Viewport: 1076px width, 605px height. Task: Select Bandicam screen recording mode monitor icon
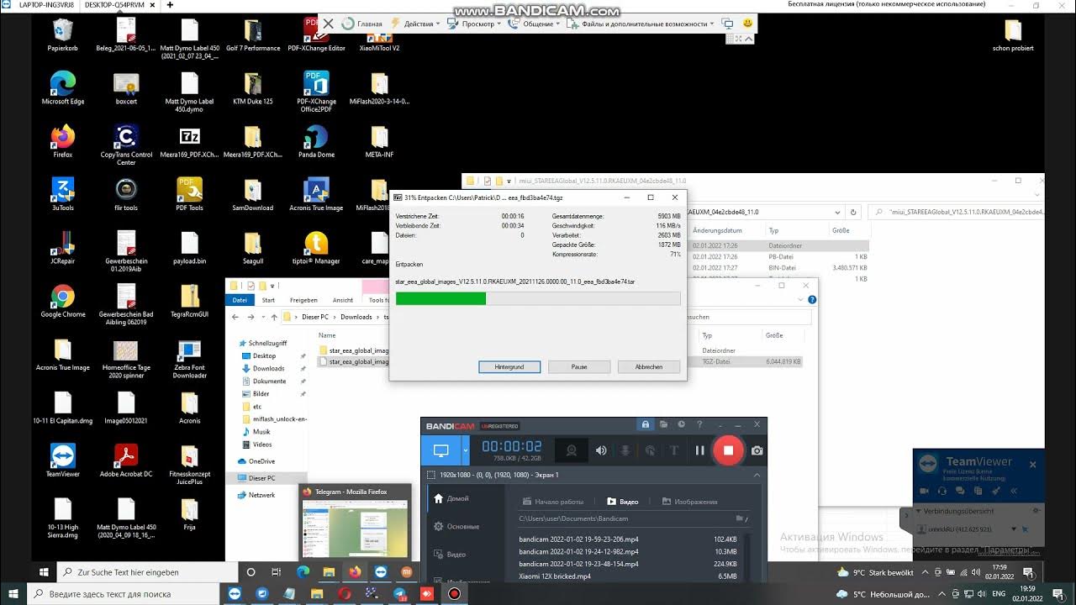point(440,450)
